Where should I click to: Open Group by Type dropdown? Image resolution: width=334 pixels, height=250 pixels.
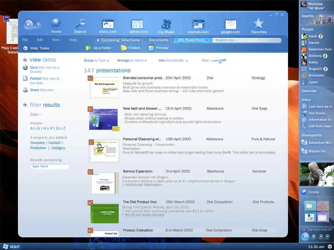[96, 60]
